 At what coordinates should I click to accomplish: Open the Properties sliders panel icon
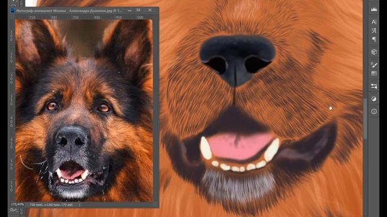point(374,86)
